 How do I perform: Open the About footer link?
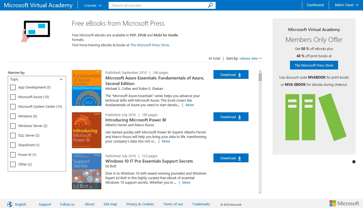point(89,204)
